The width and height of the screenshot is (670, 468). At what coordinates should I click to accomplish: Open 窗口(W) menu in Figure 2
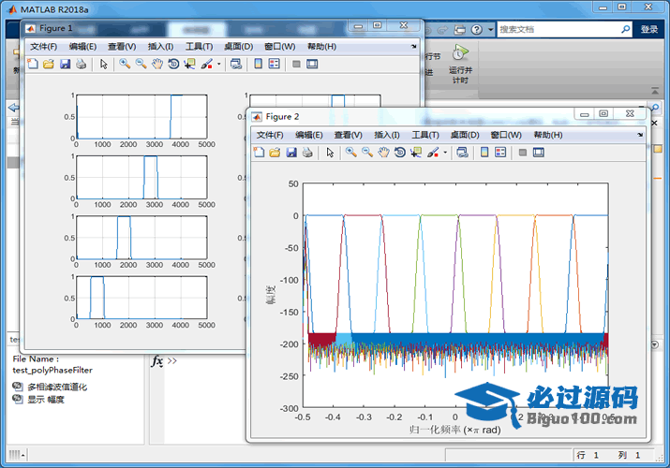pyautogui.click(x=506, y=135)
